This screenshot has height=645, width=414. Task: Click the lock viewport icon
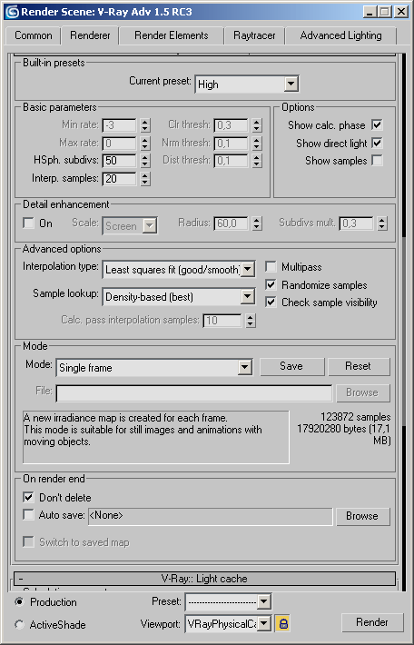click(x=283, y=624)
